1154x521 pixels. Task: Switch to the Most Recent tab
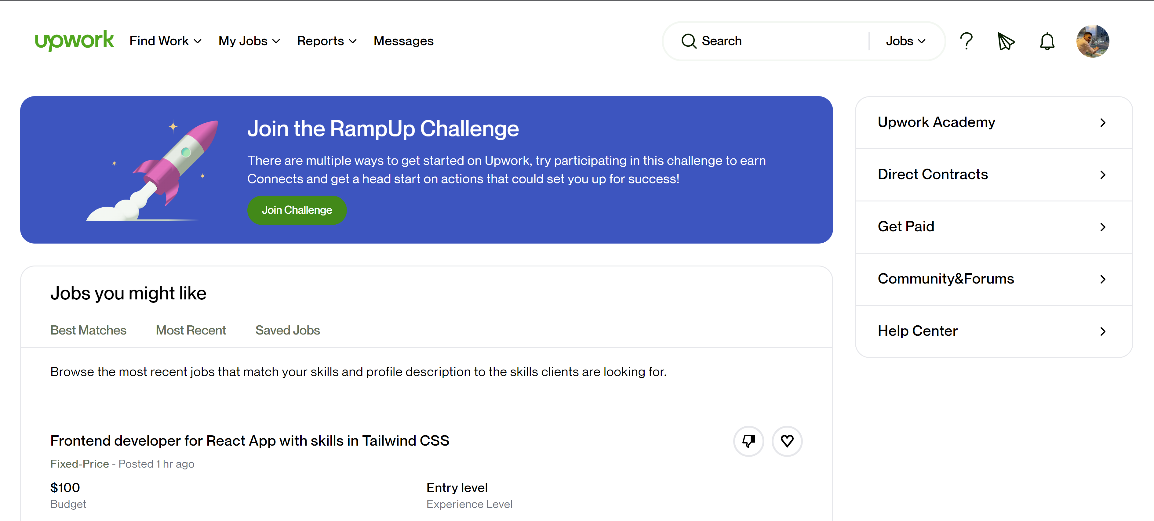pos(190,330)
